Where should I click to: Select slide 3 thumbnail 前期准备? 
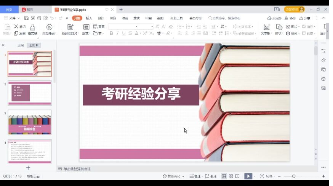coord(30,122)
